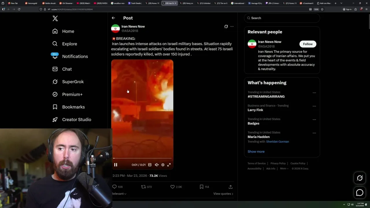Screen dimensions: 370x208
Task: Reload the page
Action: tap(19, 9)
